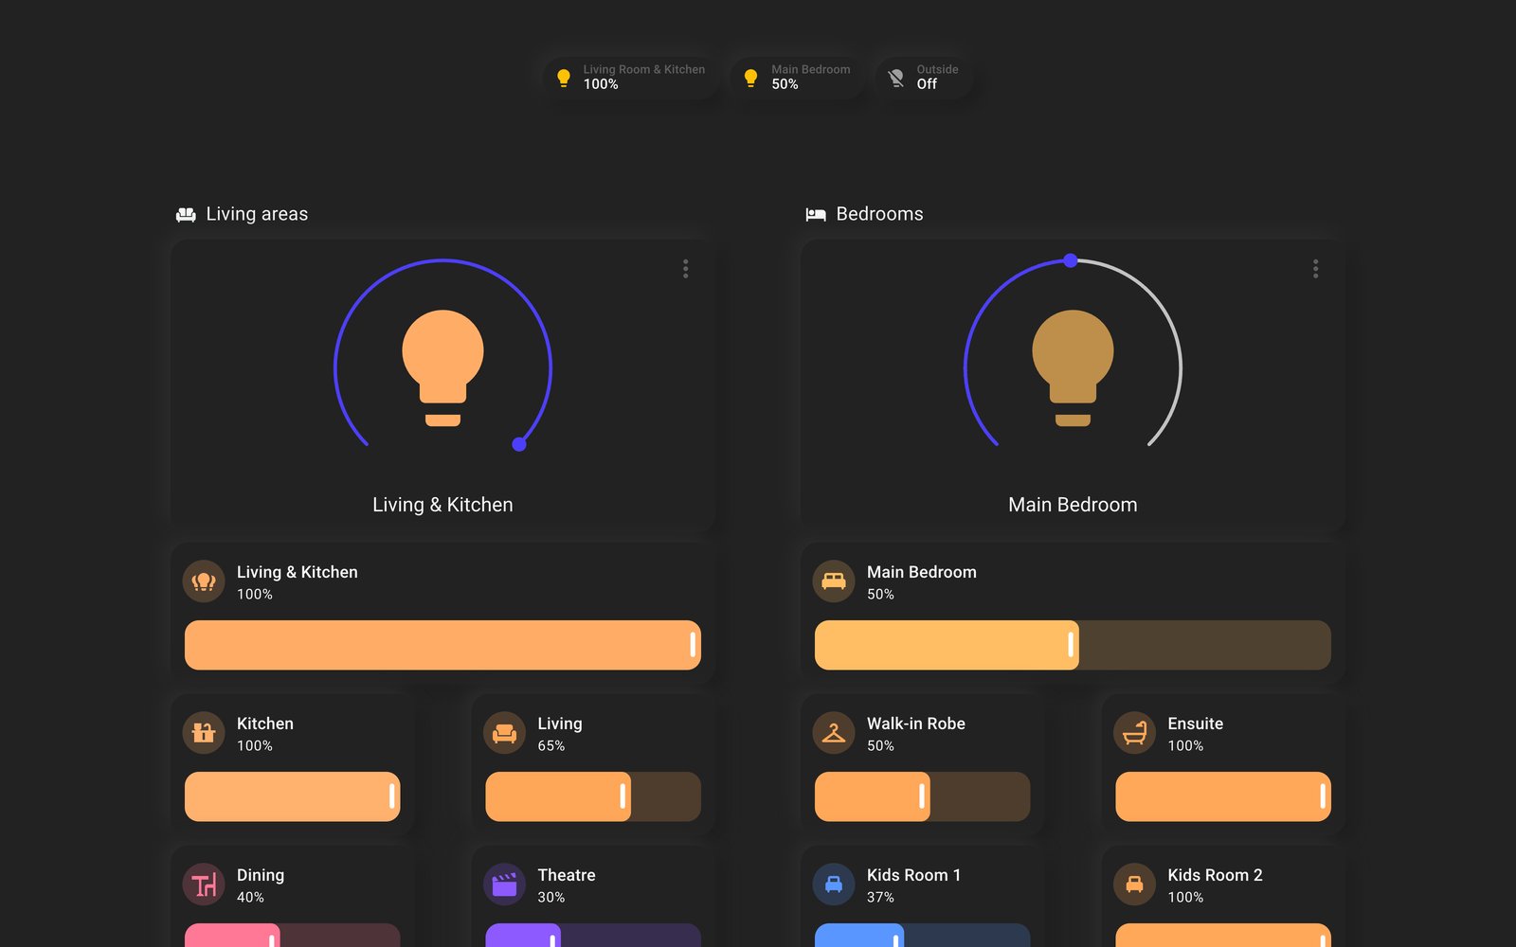1516x947 pixels.
Task: Click the Theatre clapperboard icon
Action: point(504,884)
